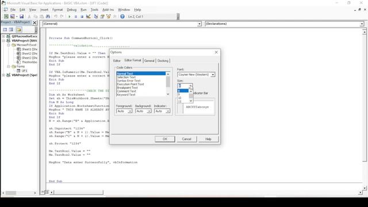Click the Undo arrow icon
The width and height of the screenshot is (368, 207).
(56, 17)
